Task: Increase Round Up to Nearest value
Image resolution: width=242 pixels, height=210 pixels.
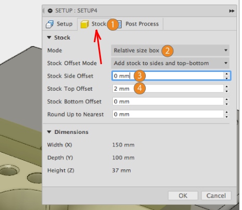Action: tap(227, 112)
